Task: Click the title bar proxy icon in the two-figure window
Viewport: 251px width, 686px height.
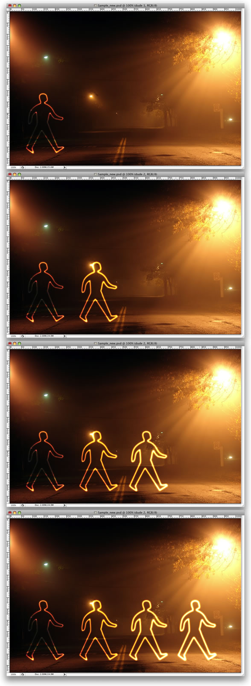Action: [96, 174]
